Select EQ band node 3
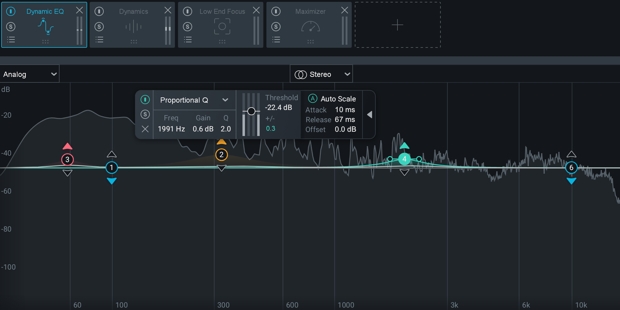 coord(67,160)
